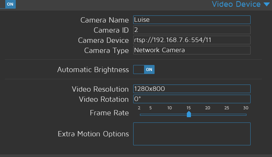The image size is (272, 157).
Task: Open the Video Resolution dropdown
Action: point(191,89)
